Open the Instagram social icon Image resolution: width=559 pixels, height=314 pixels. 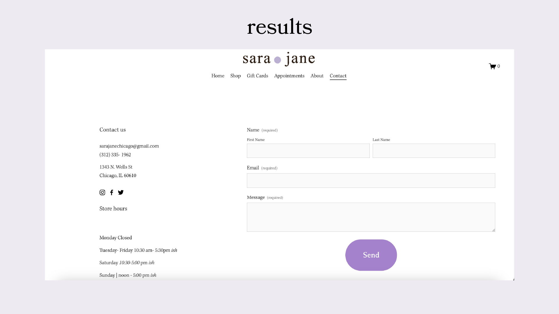(x=102, y=192)
